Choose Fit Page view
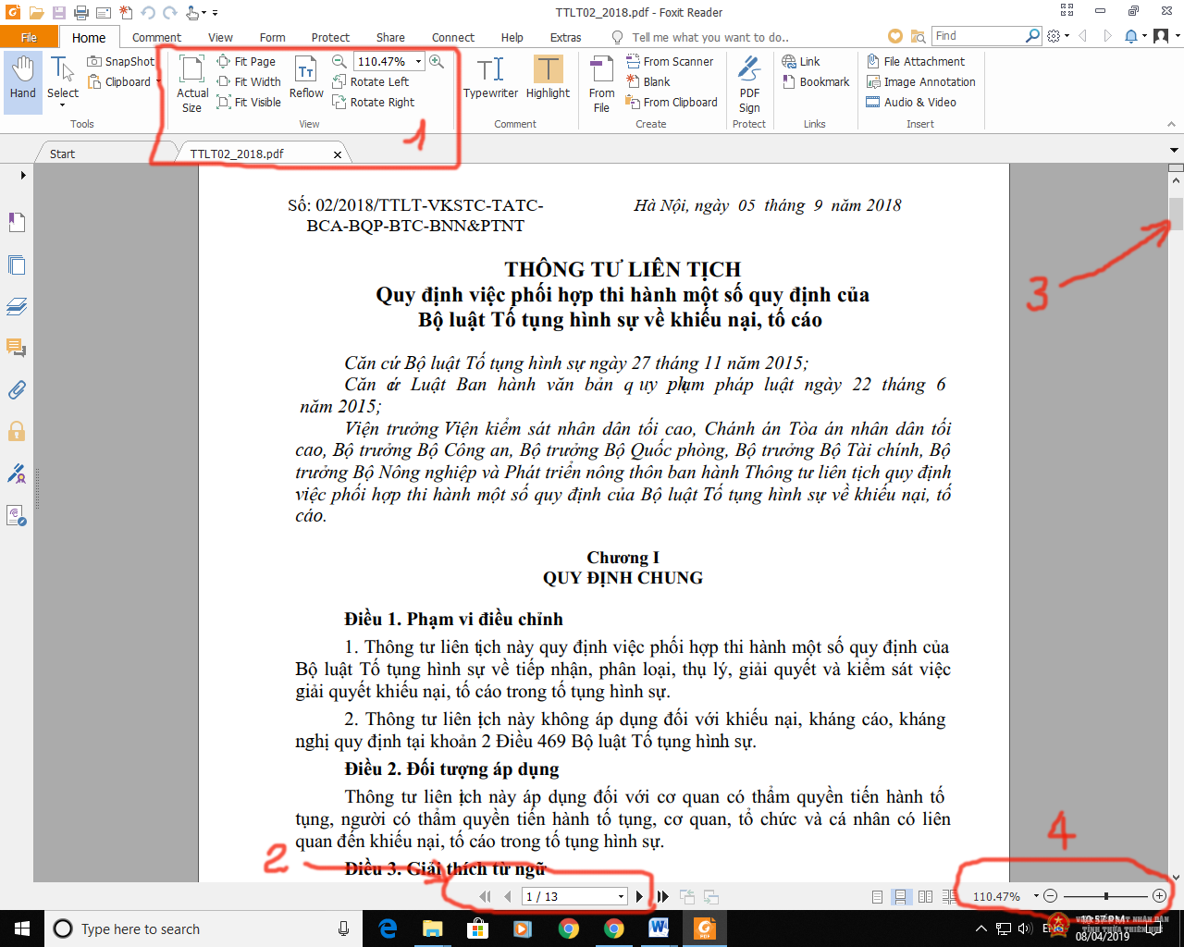The image size is (1184, 947). coord(247,61)
